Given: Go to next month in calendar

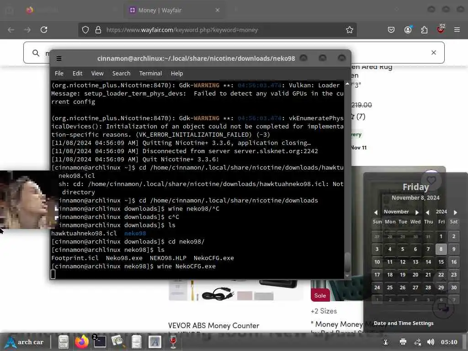Looking at the screenshot, I should [417, 212].
